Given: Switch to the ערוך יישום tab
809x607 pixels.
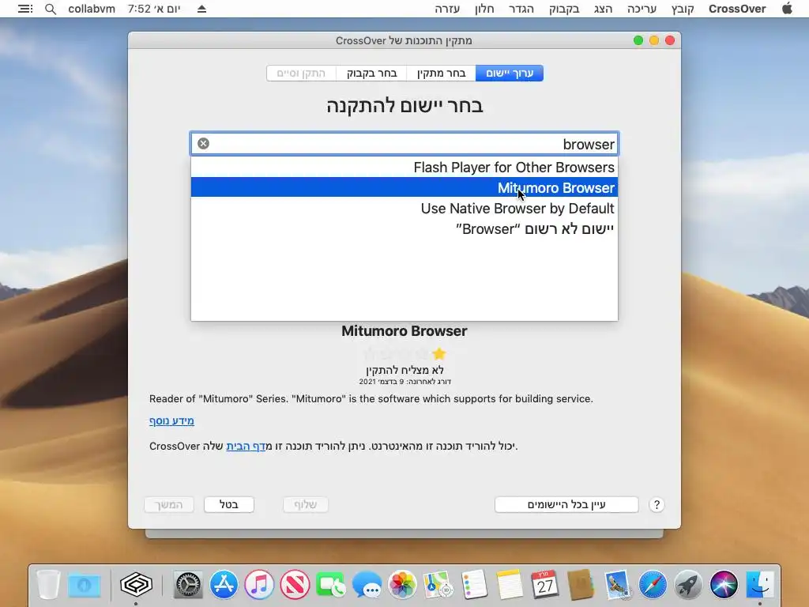Looking at the screenshot, I should pos(510,74).
